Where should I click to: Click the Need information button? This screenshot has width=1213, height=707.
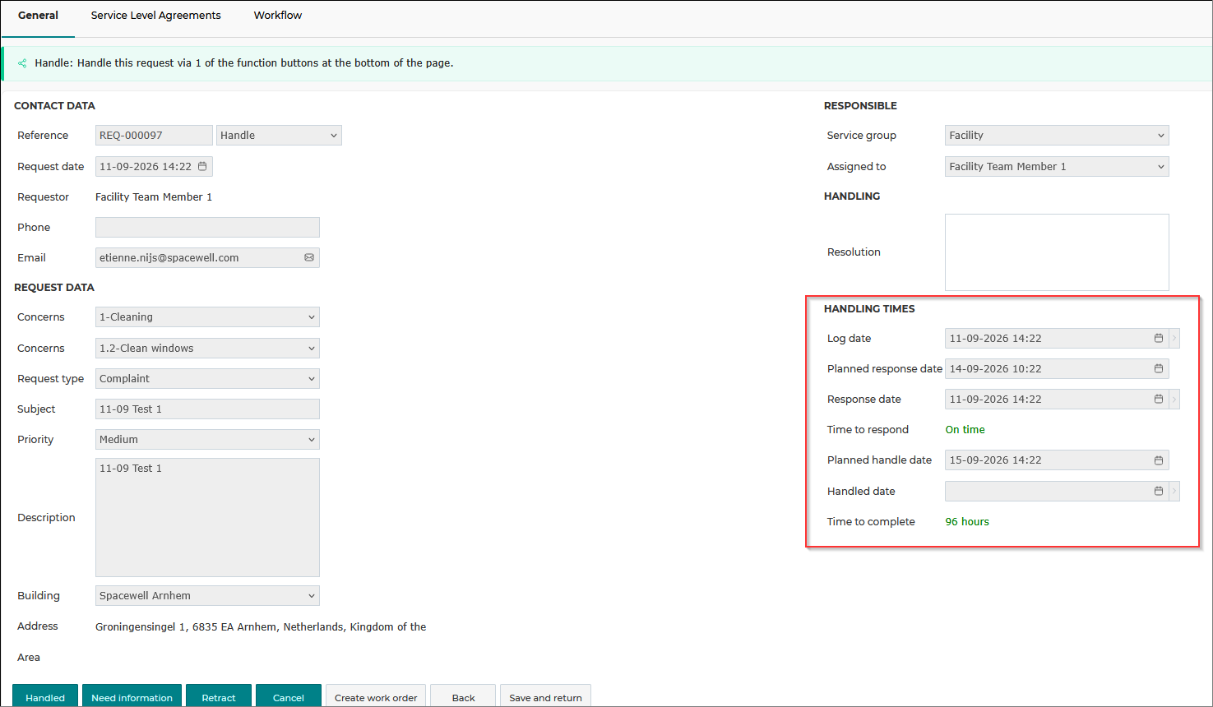tap(132, 696)
